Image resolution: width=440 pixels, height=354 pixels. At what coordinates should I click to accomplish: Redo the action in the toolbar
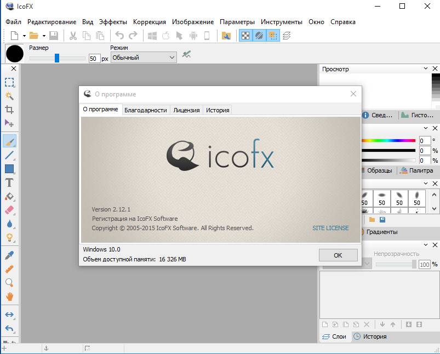tap(133, 36)
